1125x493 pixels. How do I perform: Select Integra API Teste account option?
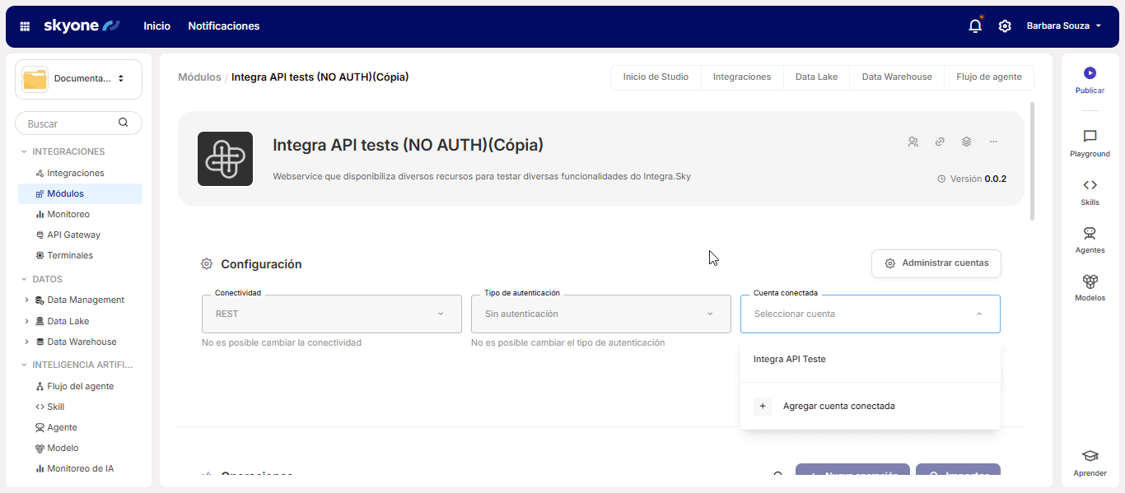pos(789,359)
